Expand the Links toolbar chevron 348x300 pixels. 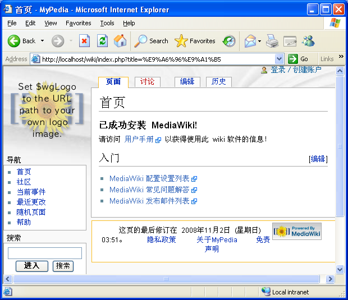point(341,57)
